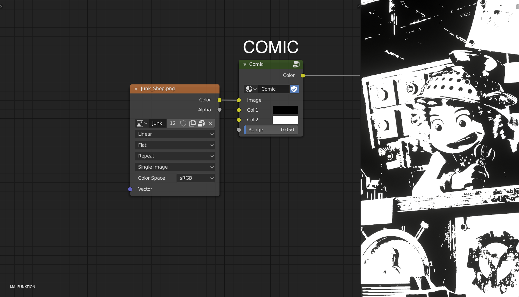Click the Vector input socket
The width and height of the screenshot is (519, 297).
130,189
